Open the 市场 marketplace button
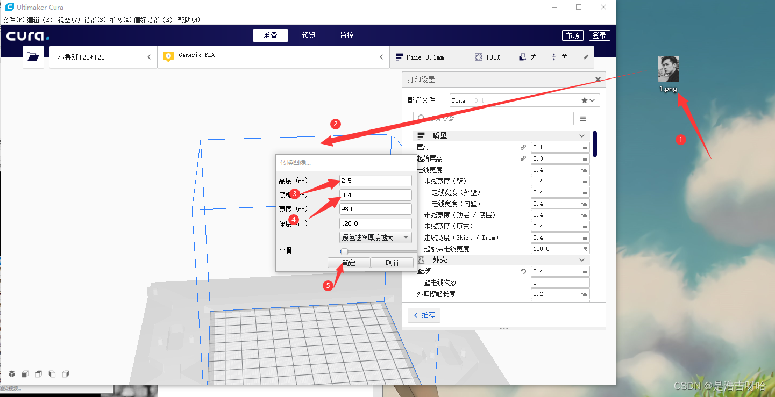 [573, 35]
